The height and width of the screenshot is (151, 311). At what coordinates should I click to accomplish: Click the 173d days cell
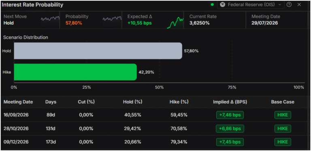click(x=51, y=142)
